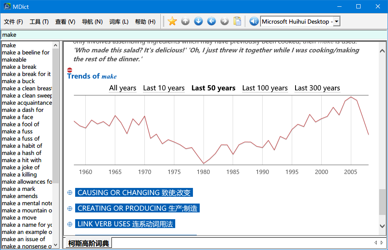Screen dimensions: 388x250
Task: Open the Microsoft Huihui Desktop voice dropdown
Action: tap(336, 22)
